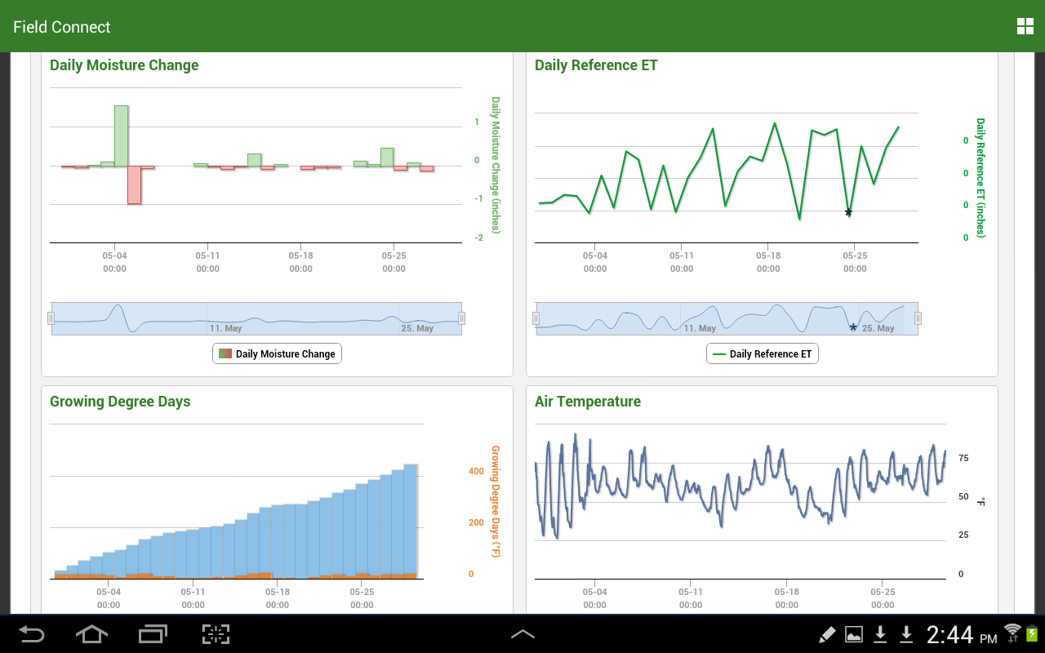This screenshot has height=653, width=1045.
Task: Tap the Android home icon
Action: point(91,634)
